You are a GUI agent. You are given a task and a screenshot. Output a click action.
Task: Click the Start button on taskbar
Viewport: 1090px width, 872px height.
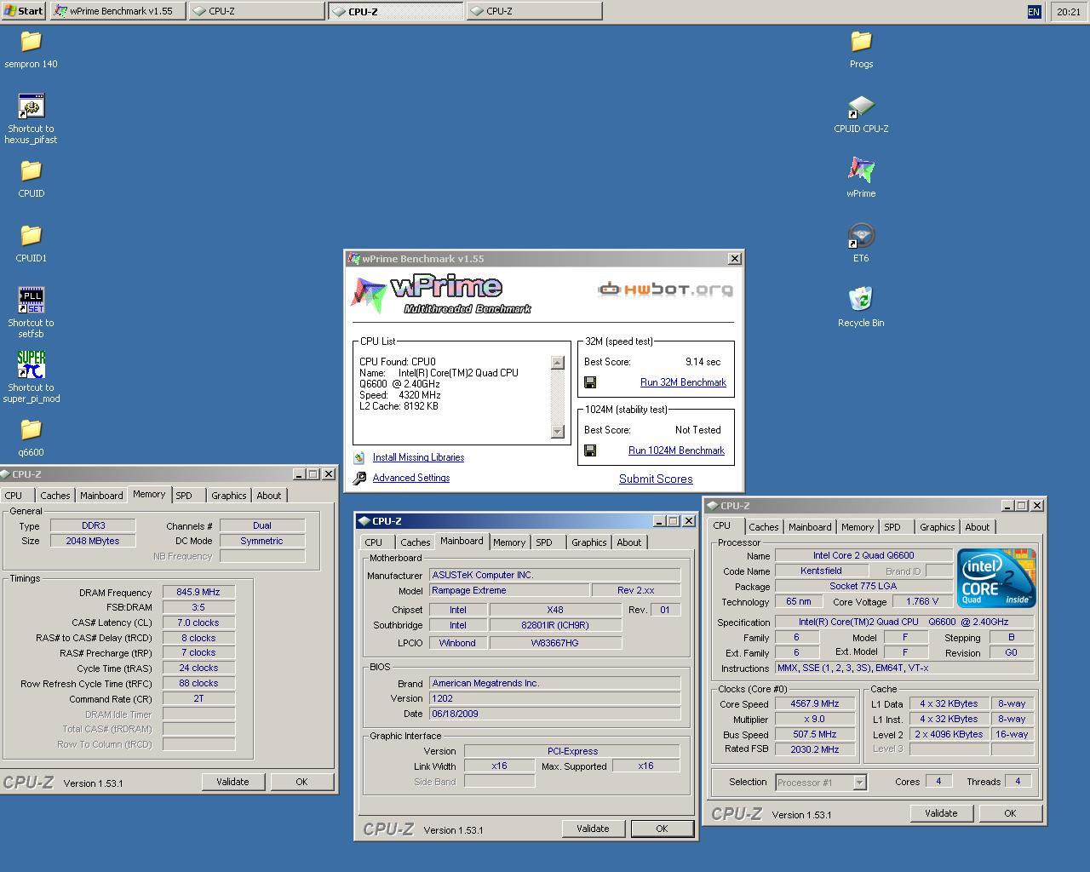tap(24, 11)
